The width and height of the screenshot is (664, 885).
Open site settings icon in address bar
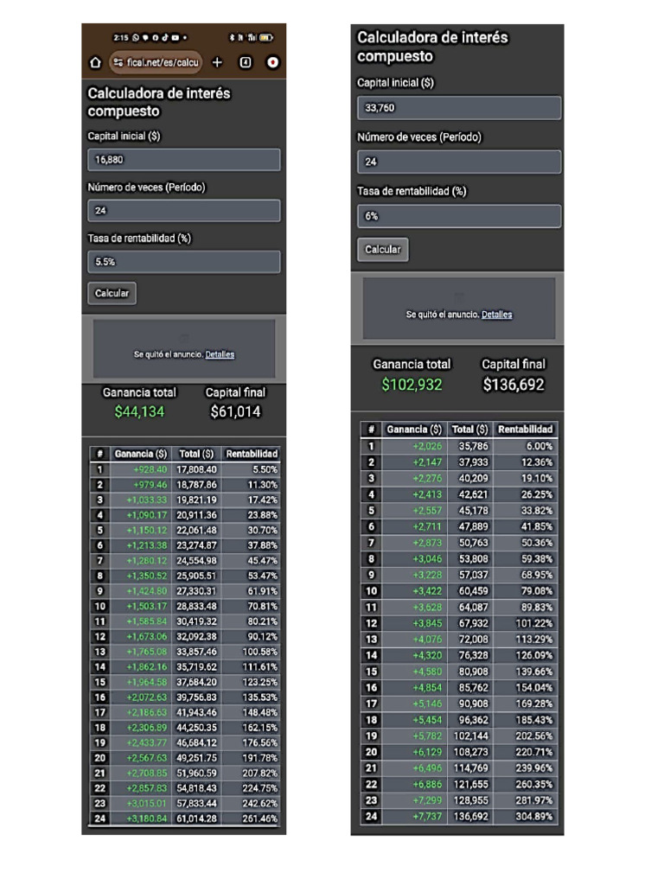click(118, 62)
